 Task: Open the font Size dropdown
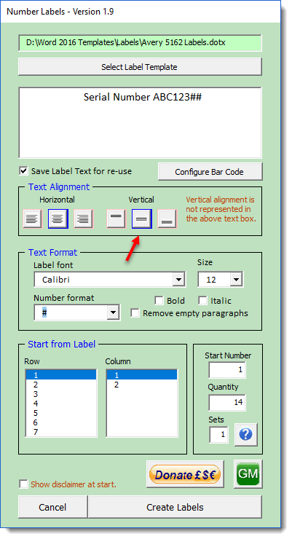[x=236, y=280]
